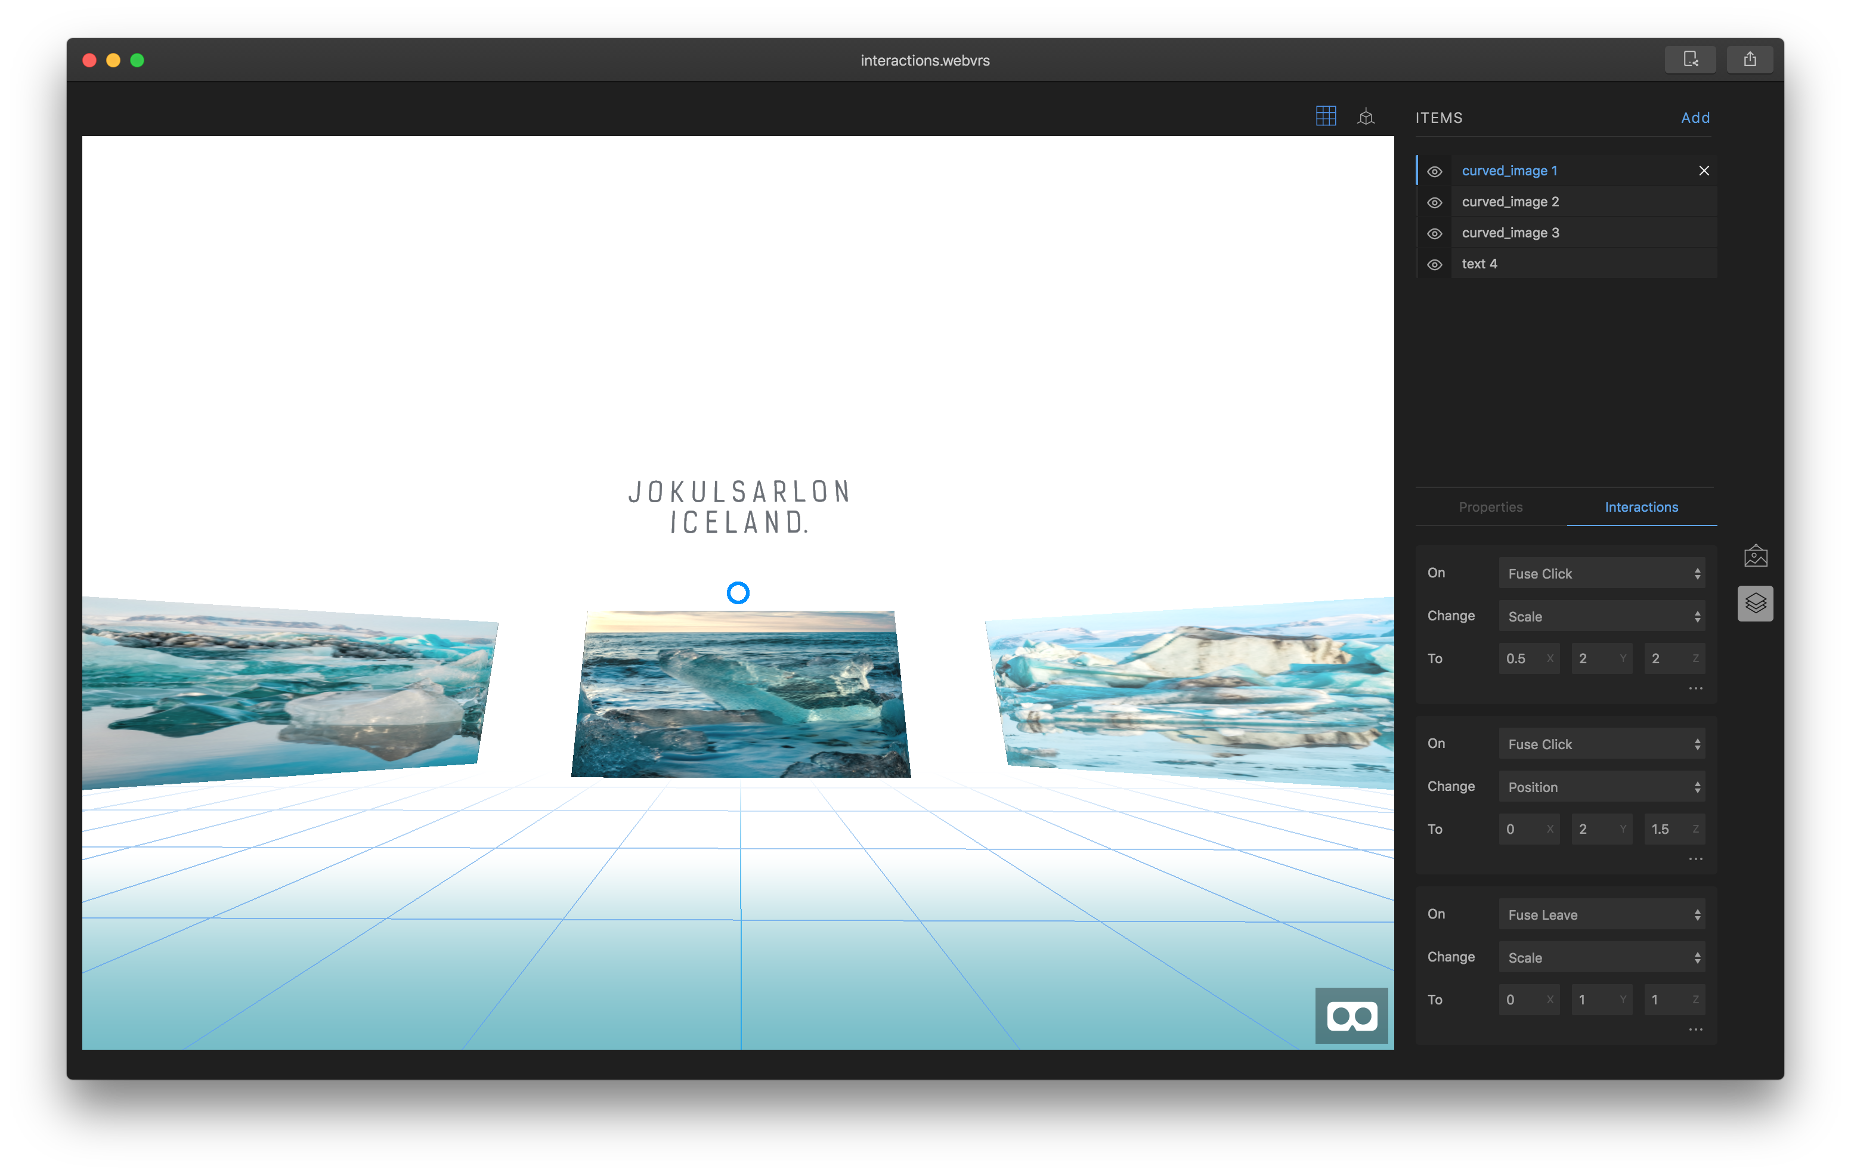Adjust the Scale dropdown stepper of the Fuse Leave interaction

(1697, 957)
